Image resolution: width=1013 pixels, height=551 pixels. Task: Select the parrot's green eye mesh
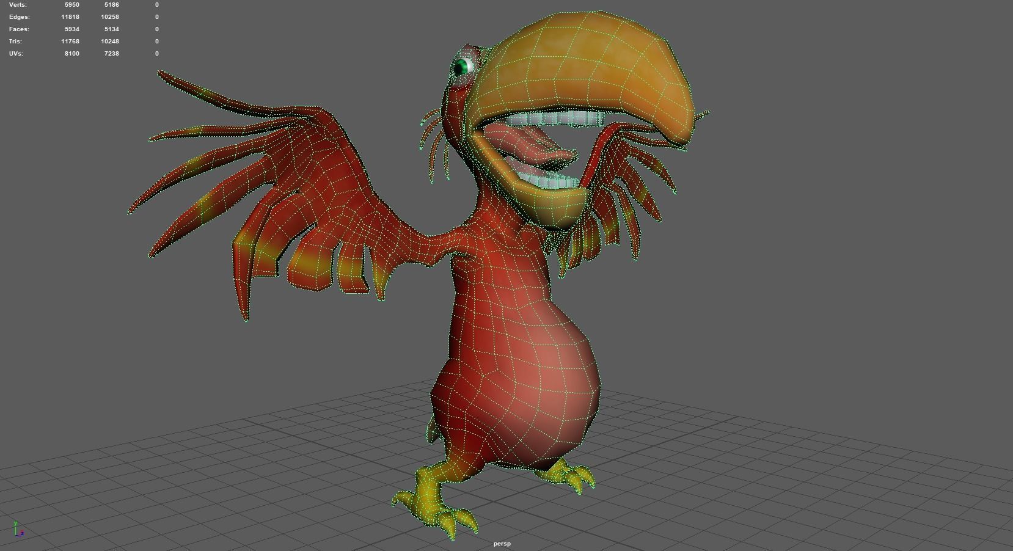[464, 66]
